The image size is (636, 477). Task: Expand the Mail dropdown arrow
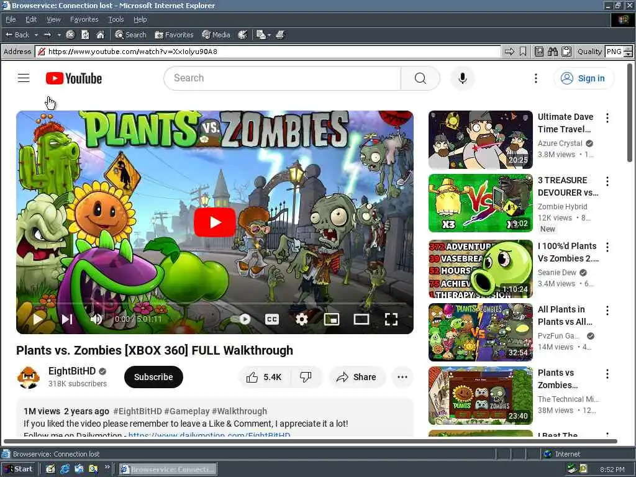click(x=269, y=35)
